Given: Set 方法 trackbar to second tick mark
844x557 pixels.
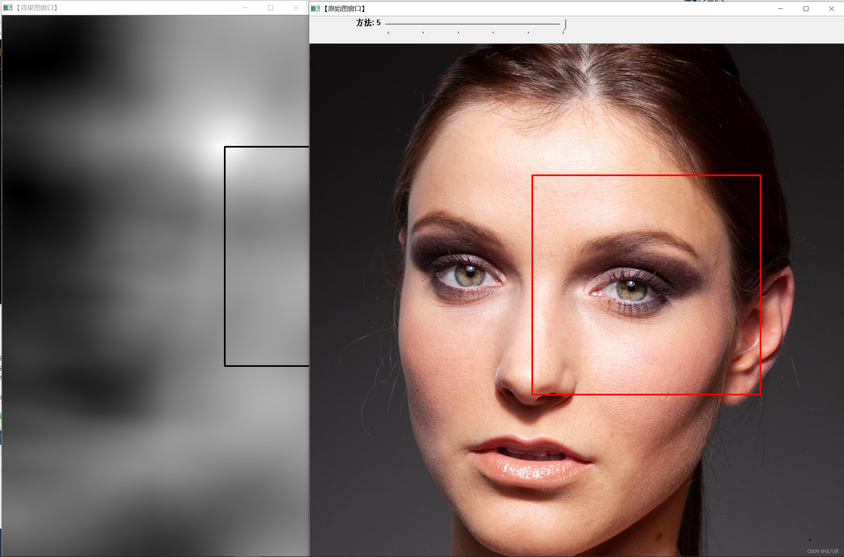Looking at the screenshot, I should pos(423,24).
